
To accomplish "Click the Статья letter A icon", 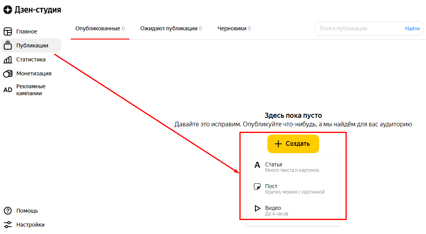I will [x=257, y=165].
